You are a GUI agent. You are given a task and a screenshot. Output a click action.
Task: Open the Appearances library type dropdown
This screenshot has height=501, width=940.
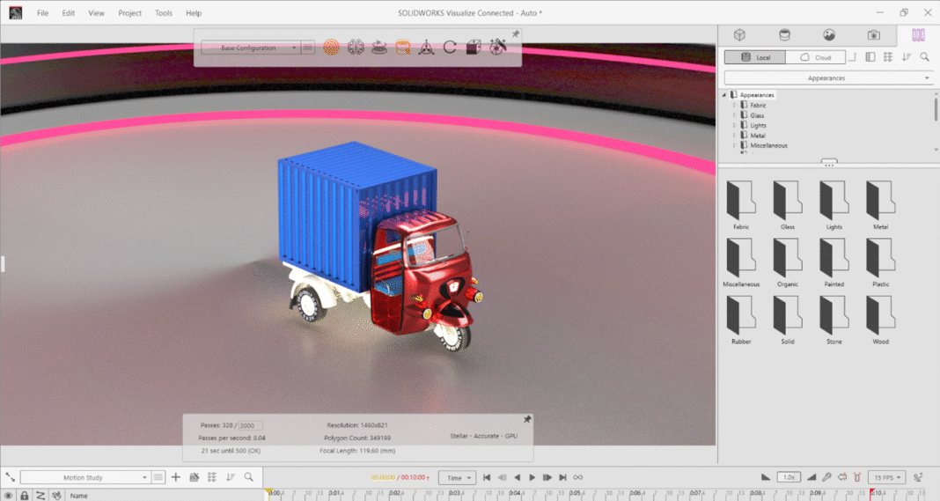828,78
